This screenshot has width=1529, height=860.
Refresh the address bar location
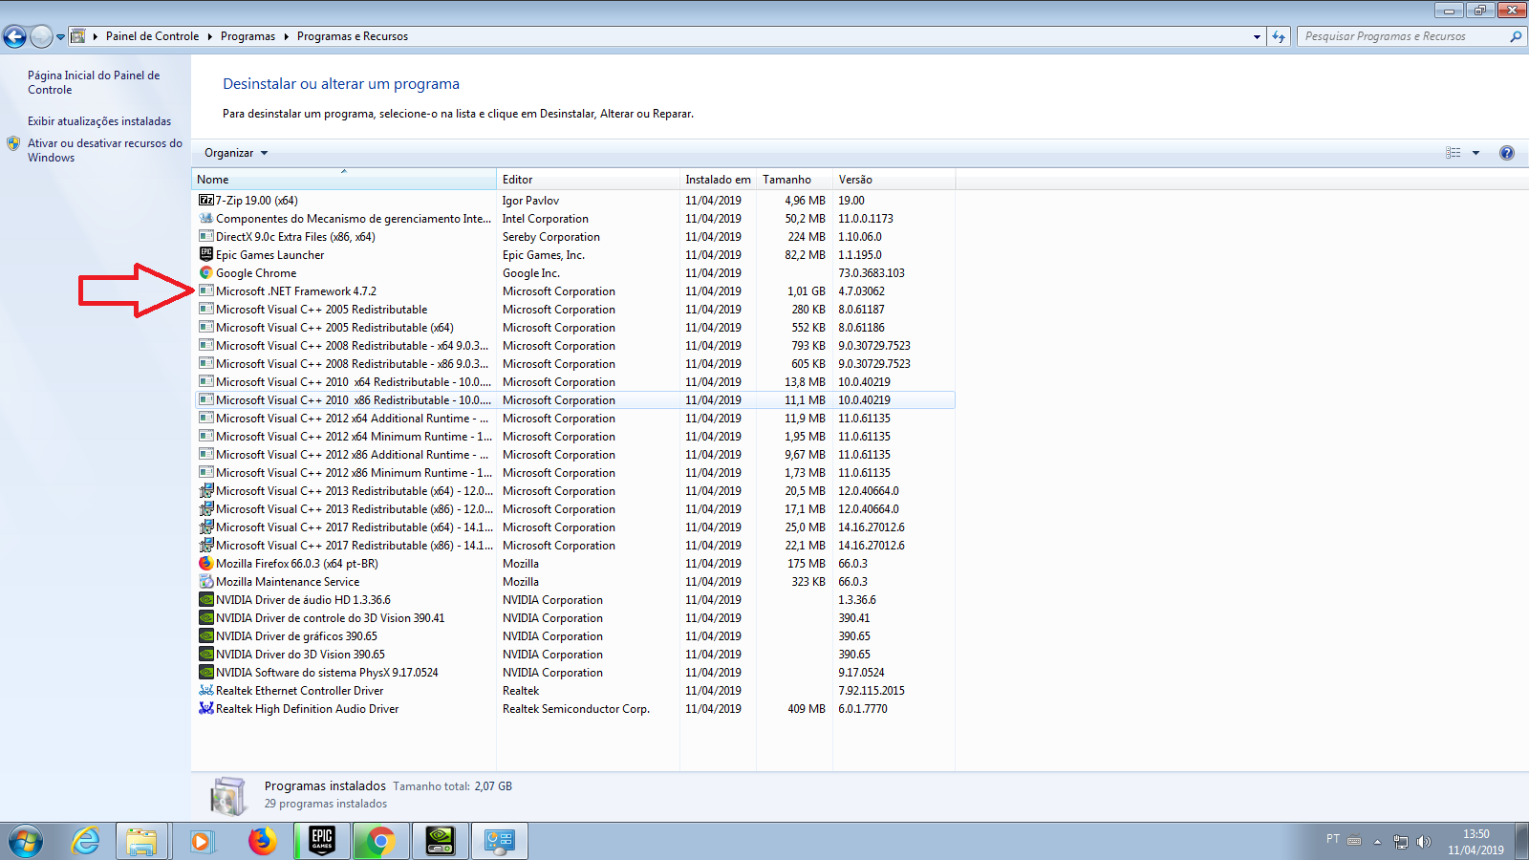point(1279,36)
